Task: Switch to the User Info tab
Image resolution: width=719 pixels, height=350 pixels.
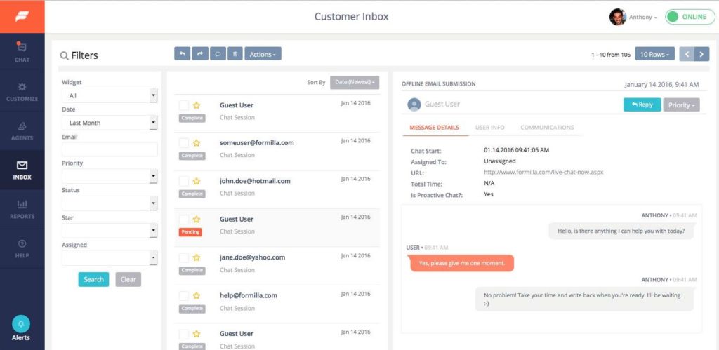Action: pyautogui.click(x=489, y=128)
